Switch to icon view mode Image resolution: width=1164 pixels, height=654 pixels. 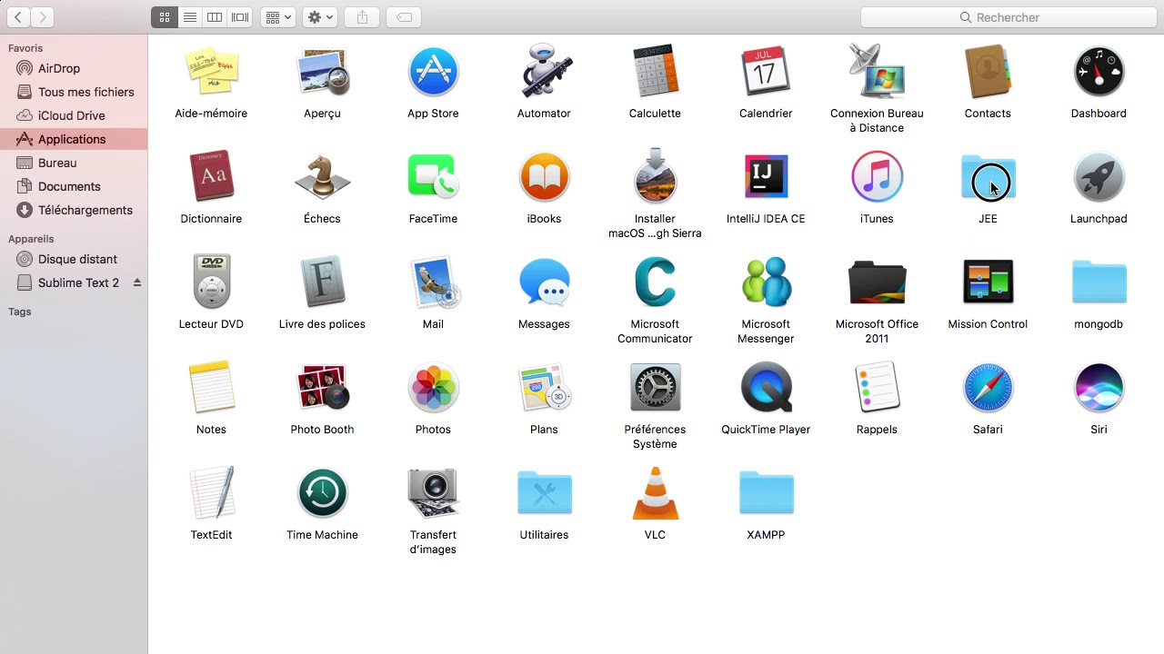point(164,17)
